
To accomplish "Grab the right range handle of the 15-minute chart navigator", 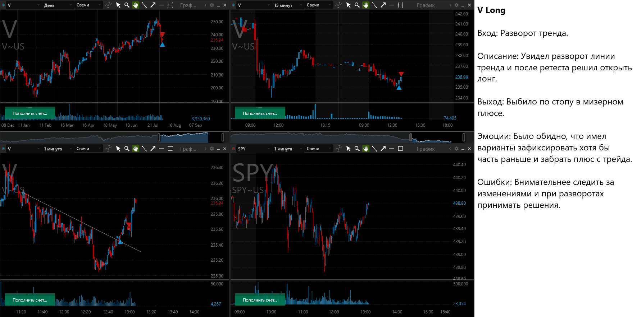I will pyautogui.click(x=464, y=137).
